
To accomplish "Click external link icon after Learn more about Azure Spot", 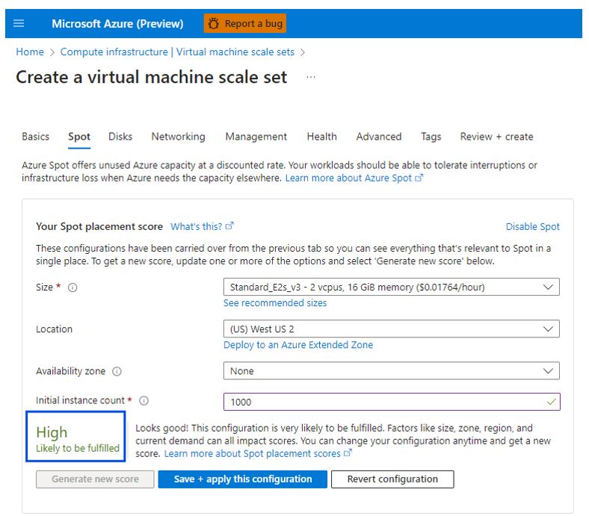I will pyautogui.click(x=419, y=178).
